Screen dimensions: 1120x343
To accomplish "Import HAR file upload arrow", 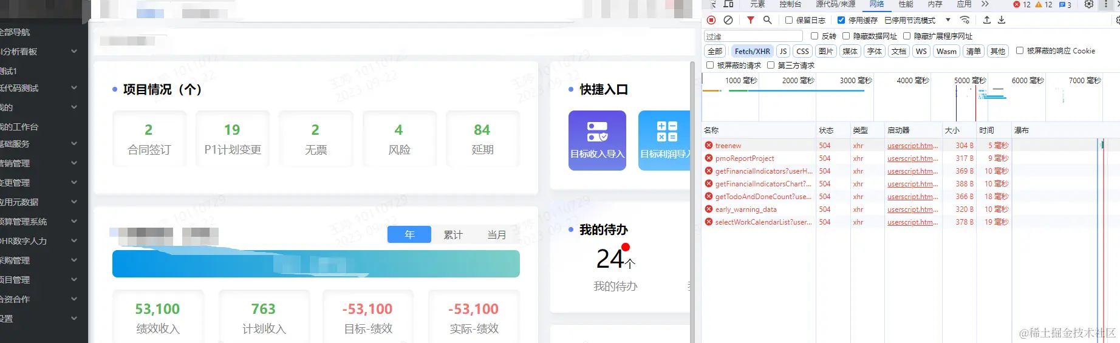I will [987, 20].
